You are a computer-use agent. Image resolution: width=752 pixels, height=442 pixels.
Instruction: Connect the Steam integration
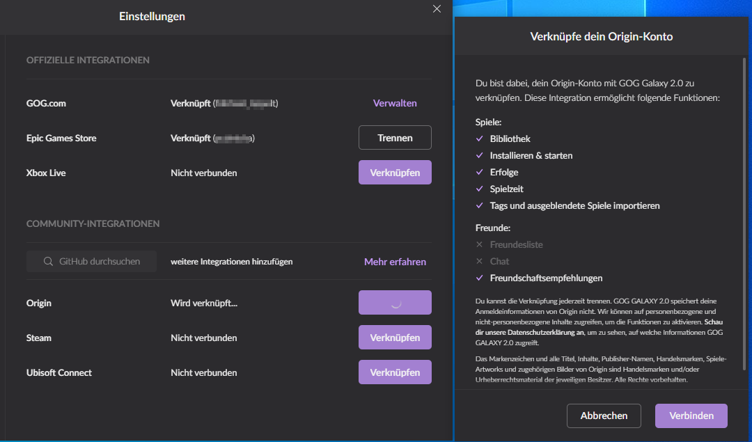395,338
